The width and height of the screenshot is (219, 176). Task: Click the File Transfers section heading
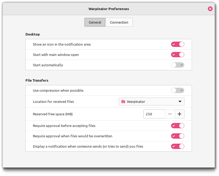click(37, 80)
